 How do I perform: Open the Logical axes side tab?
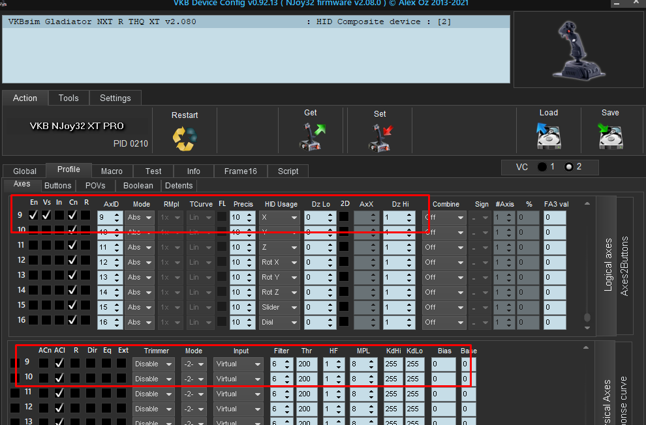coord(608,265)
